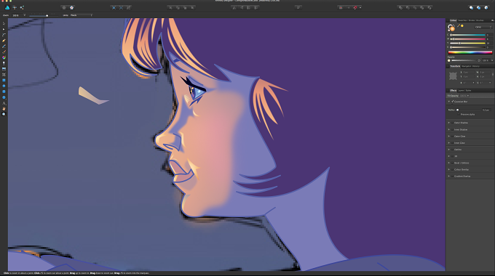Click the colour picker eyedropper icon

459,26
